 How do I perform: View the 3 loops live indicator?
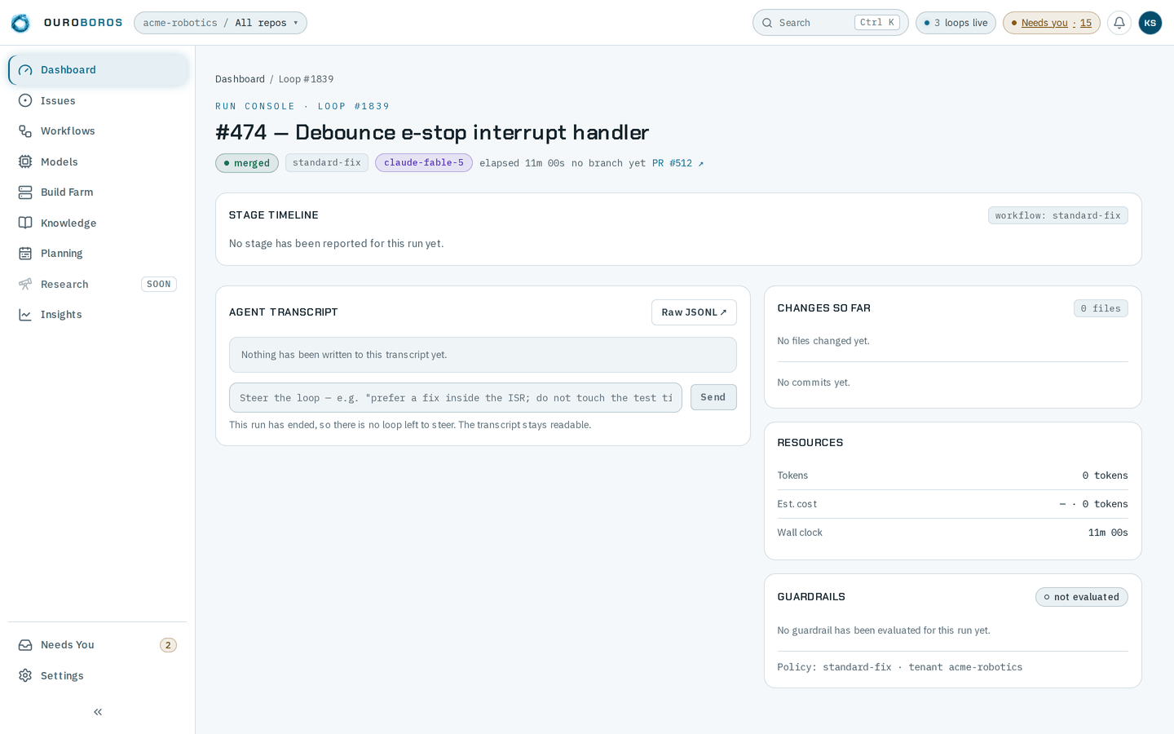(956, 23)
